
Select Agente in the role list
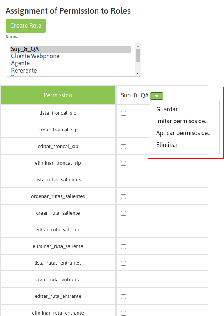(x=20, y=63)
